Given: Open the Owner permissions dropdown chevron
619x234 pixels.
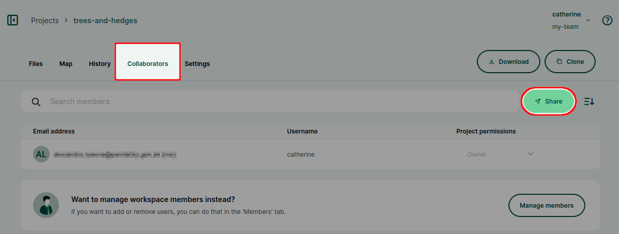Looking at the screenshot, I should click(x=531, y=154).
